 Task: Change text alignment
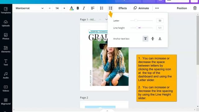point(93,8)
